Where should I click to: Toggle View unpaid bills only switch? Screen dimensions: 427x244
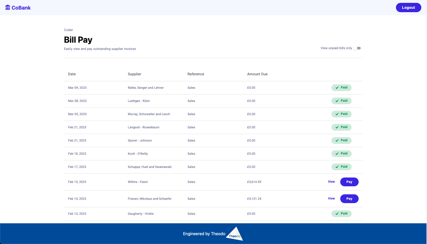[357, 48]
